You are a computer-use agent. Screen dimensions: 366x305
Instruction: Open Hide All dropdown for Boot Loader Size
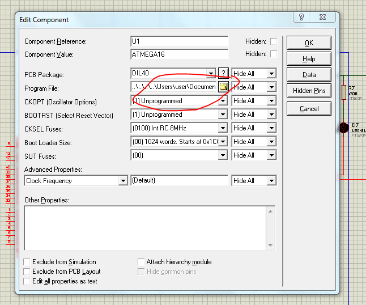click(271, 142)
